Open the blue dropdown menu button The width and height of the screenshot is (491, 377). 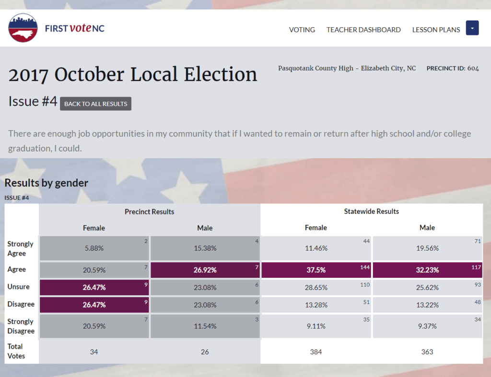472,28
